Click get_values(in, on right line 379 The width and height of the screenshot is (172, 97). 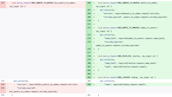coord(107,60)
